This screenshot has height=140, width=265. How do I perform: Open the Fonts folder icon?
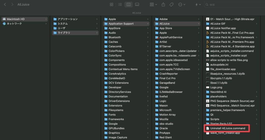tap(106, 114)
